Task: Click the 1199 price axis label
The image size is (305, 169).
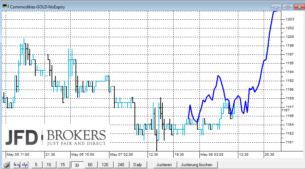Action: point(290,45)
